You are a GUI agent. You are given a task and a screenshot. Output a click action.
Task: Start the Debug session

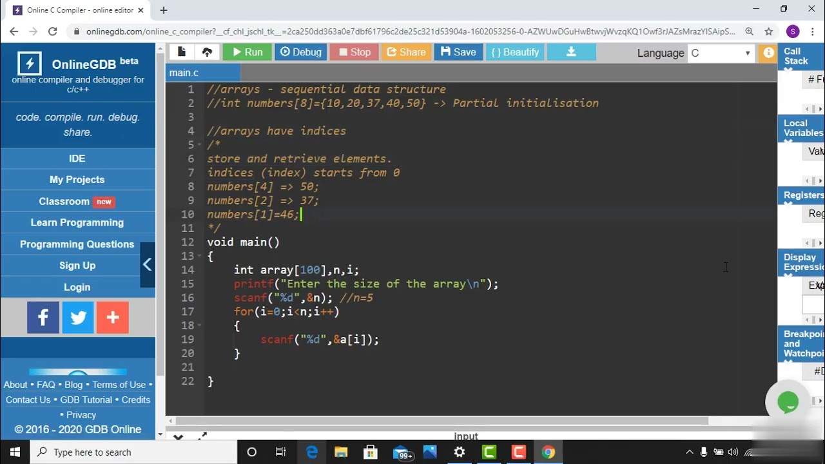pos(300,52)
